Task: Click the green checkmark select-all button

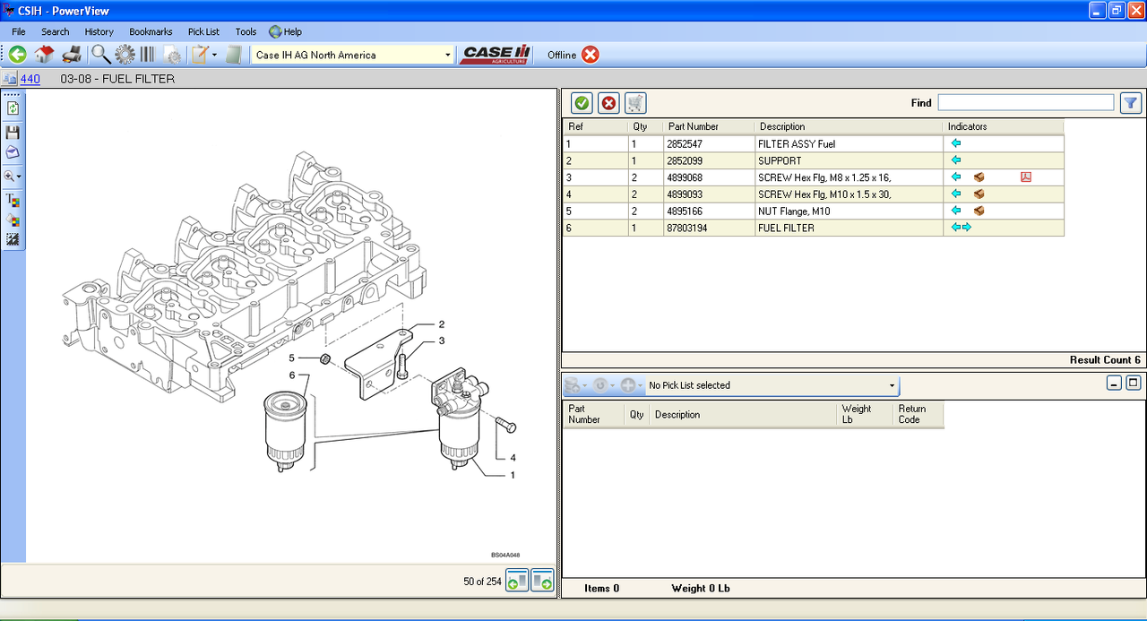Action: (x=582, y=103)
